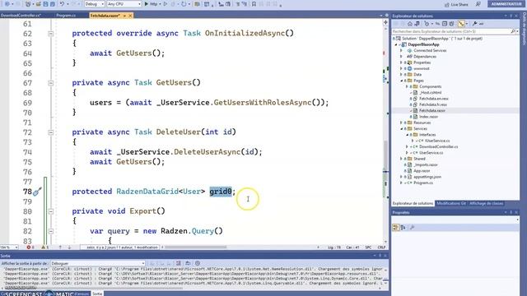Select UserService.cs in Solution Explorer
The height and width of the screenshot is (296, 527).
pyautogui.click(x=431, y=153)
